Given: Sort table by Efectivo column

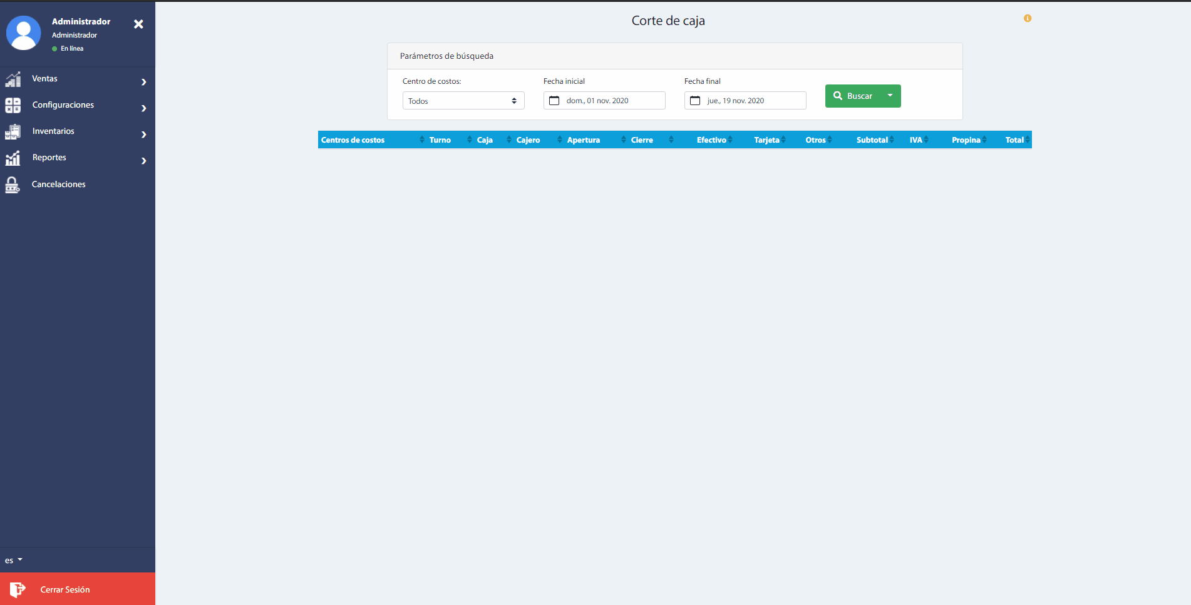Looking at the screenshot, I should pyautogui.click(x=712, y=140).
